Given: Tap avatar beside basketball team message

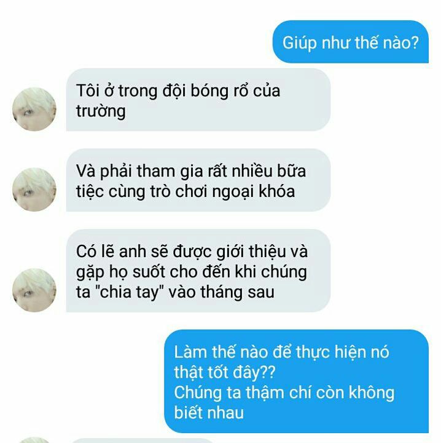Looking at the screenshot, I should (x=34, y=109).
